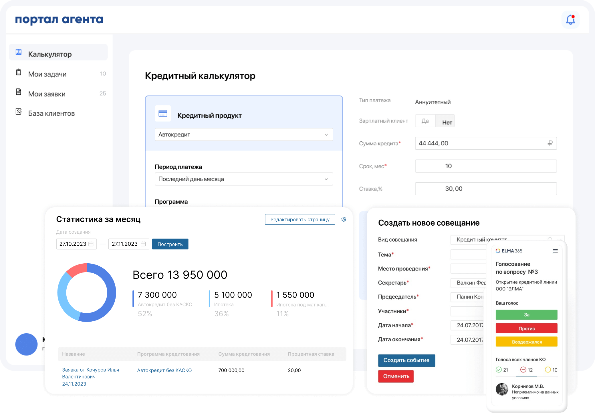Click the Калькулятор sidebar icon
The height and width of the screenshot is (413, 595).
pyautogui.click(x=19, y=52)
